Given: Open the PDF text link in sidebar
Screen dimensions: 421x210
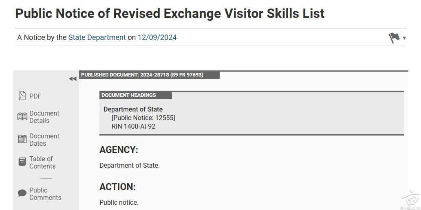Looking at the screenshot, I should tap(35, 96).
